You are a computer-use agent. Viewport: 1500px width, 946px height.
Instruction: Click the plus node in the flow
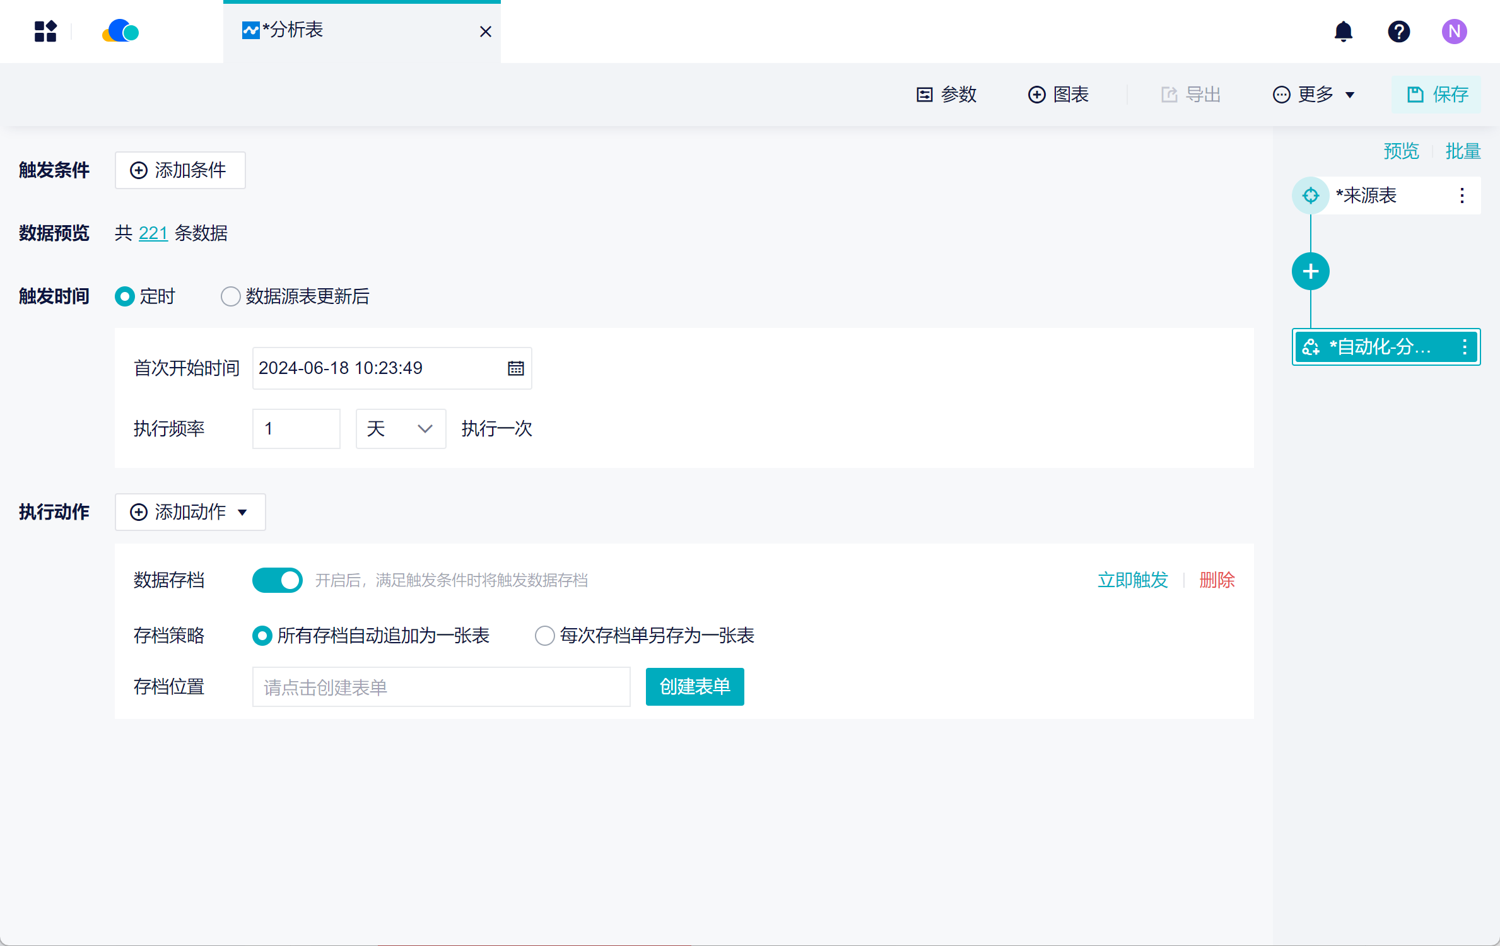tap(1310, 271)
